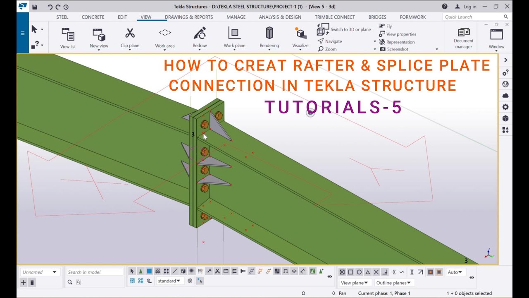Open the cloud icon in side panel

[505, 96]
